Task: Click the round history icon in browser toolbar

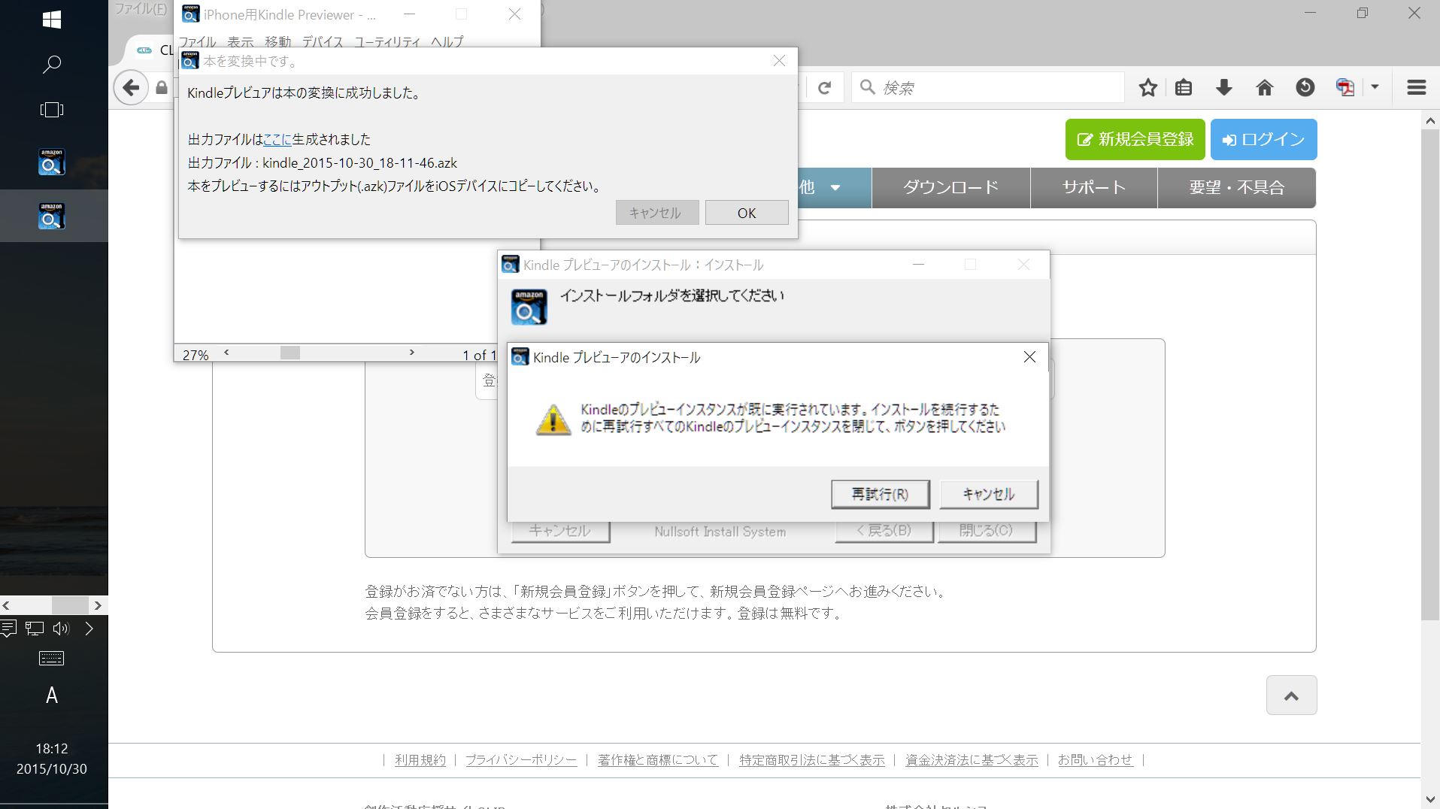Action: pos(1305,88)
